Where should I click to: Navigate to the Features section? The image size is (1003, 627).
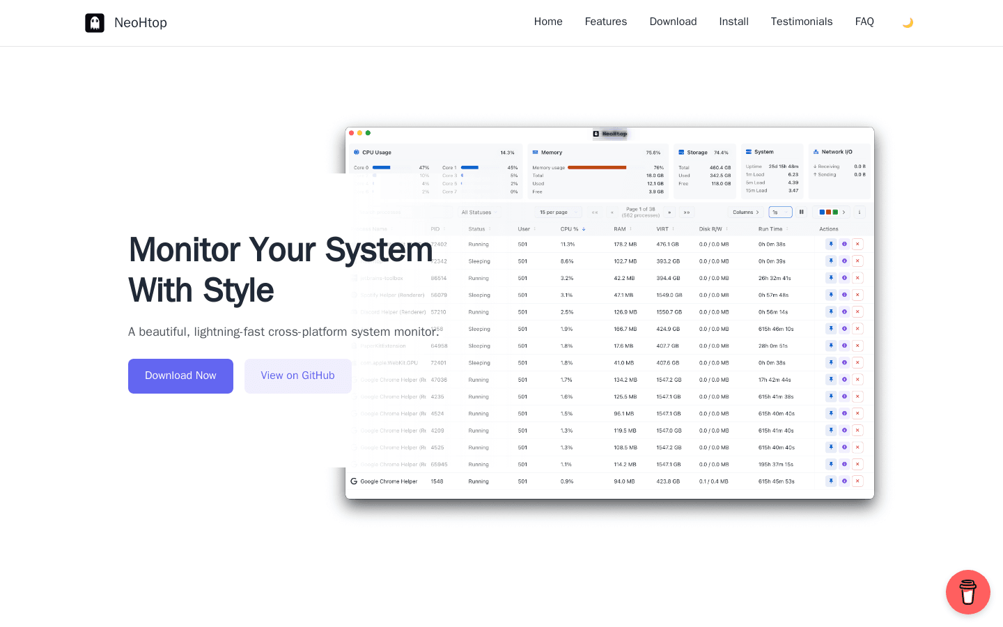(x=605, y=22)
